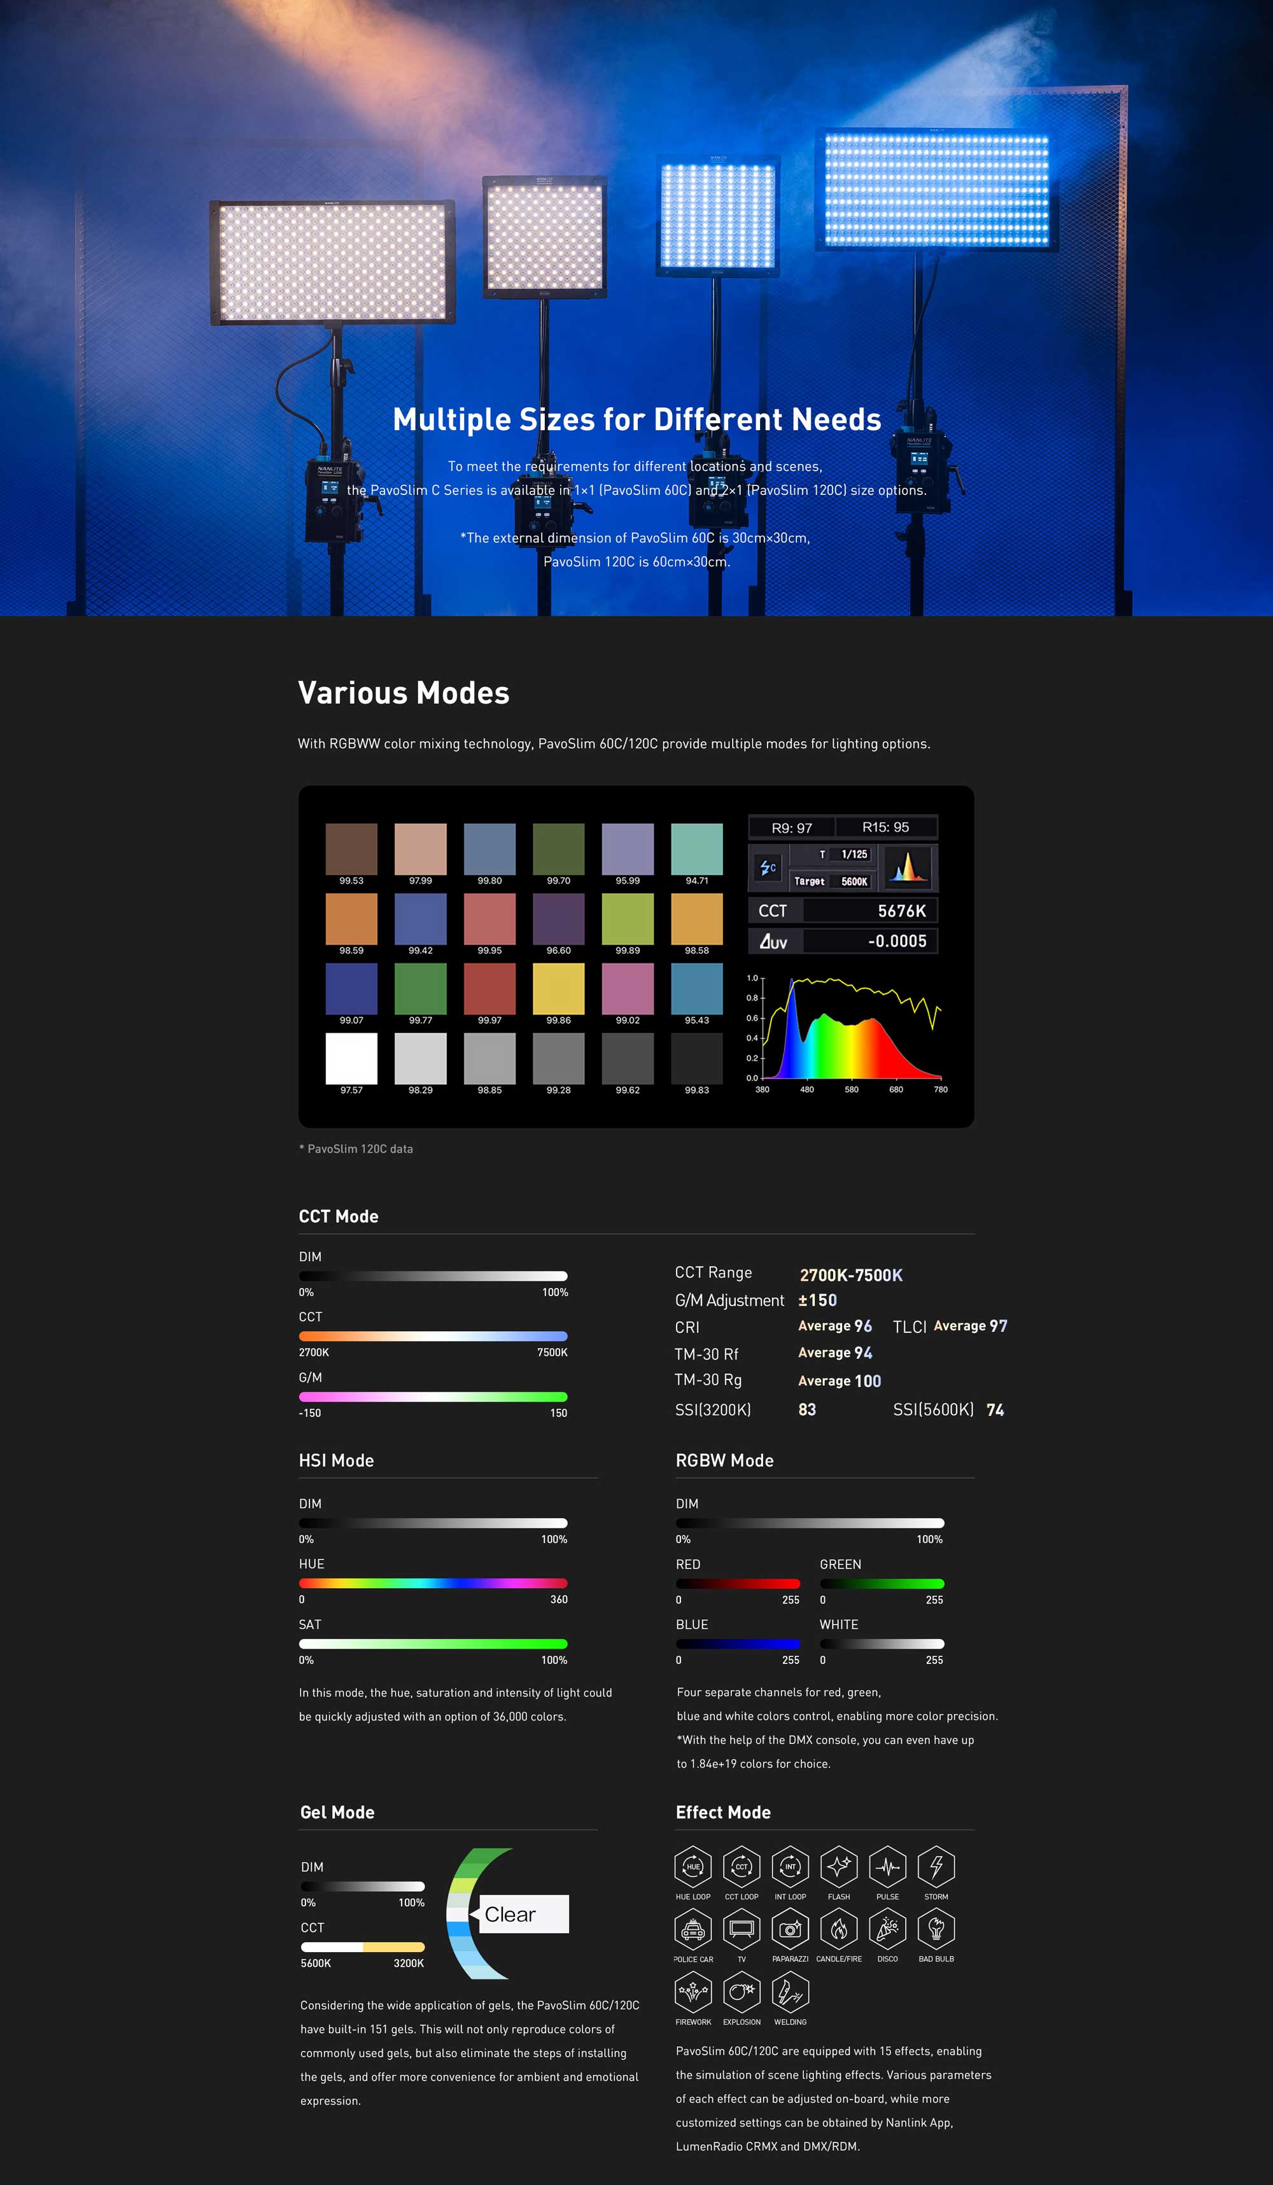
Task: Activate the FLASH effect icon
Action: (x=838, y=1867)
